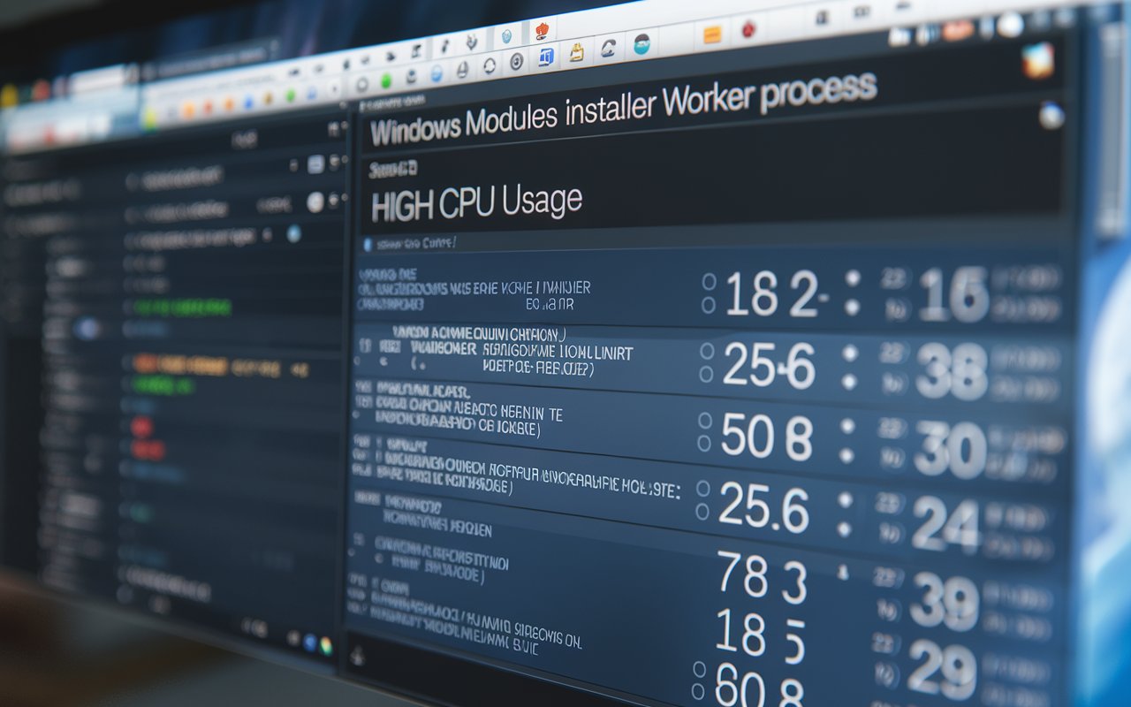Click the large 29 in the right column
1131x707 pixels.
pos(942,669)
